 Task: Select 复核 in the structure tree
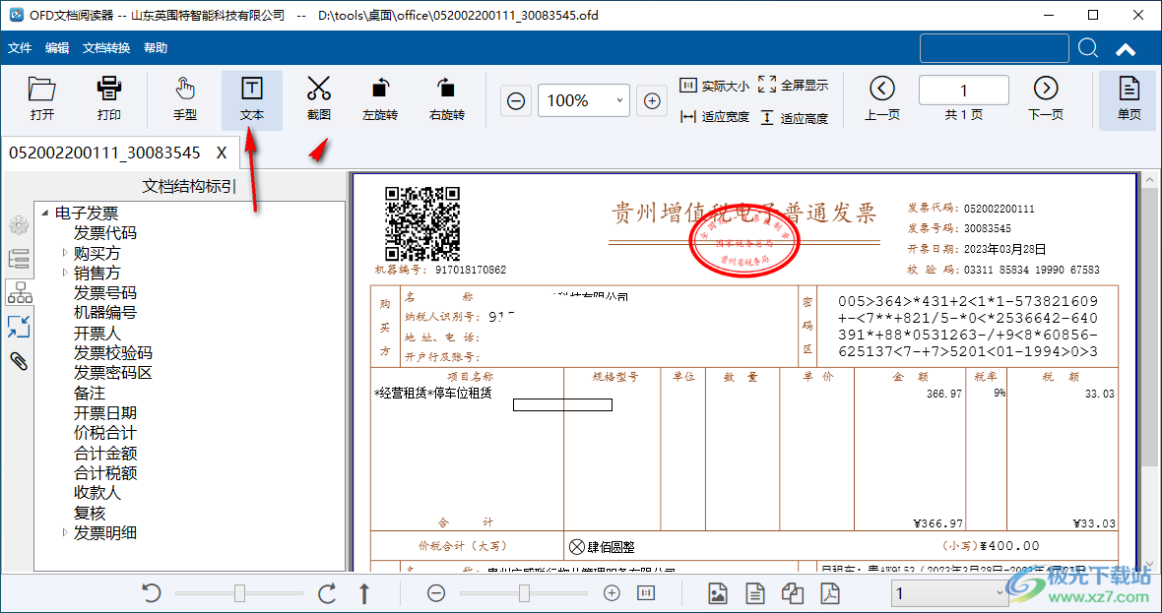[x=90, y=513]
